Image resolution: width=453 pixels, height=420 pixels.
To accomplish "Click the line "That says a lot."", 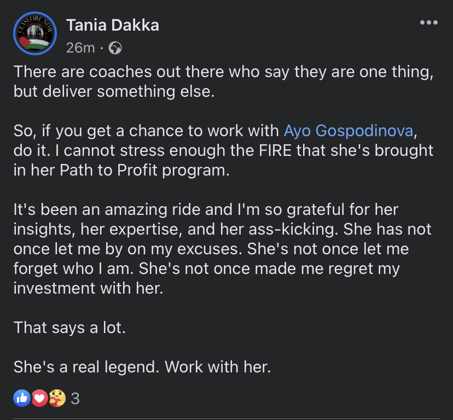I will 73,328.
